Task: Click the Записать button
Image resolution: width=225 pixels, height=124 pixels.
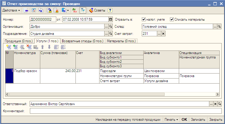Action: tap(198, 120)
